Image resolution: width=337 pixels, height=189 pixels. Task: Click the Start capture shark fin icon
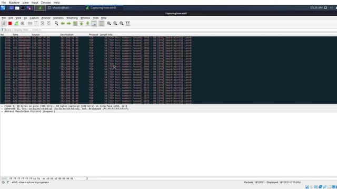click(x=4, y=24)
